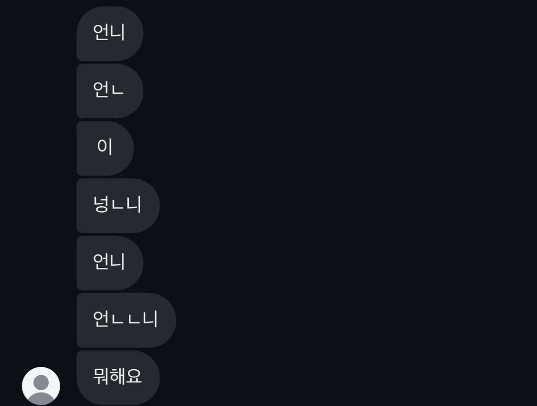Screen dimensions: 537x406
Task: Select the "언니" bubble above "언ㄴㄴ니"
Action: click(109, 263)
